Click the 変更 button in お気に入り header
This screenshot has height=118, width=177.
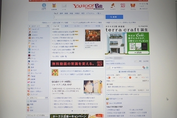click(x=46, y=98)
